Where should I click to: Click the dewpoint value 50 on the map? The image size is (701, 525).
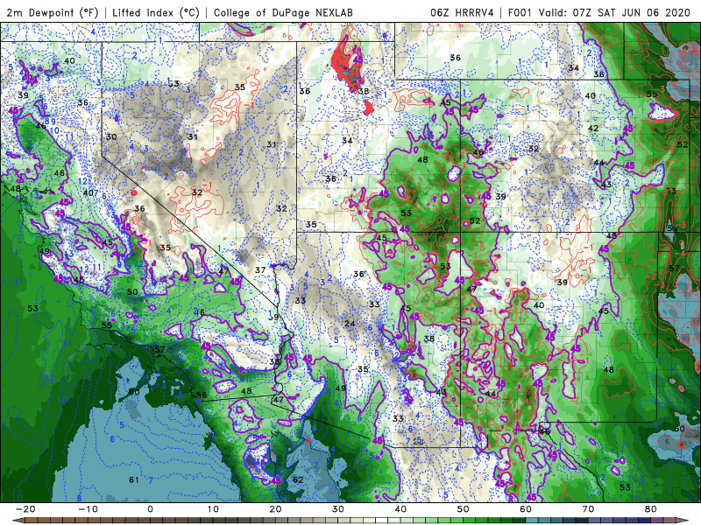pos(132,292)
